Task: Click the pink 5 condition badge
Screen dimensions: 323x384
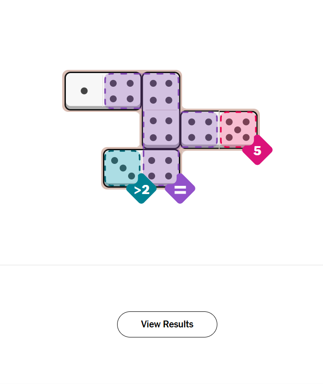Action: [257, 150]
